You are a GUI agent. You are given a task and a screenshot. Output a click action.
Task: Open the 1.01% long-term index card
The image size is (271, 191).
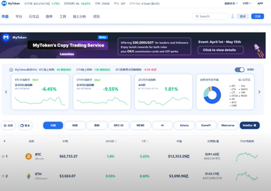click(163, 92)
